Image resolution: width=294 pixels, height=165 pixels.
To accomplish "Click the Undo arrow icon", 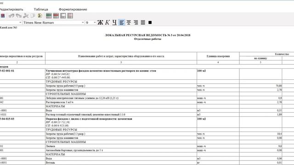I will pos(11,16).
